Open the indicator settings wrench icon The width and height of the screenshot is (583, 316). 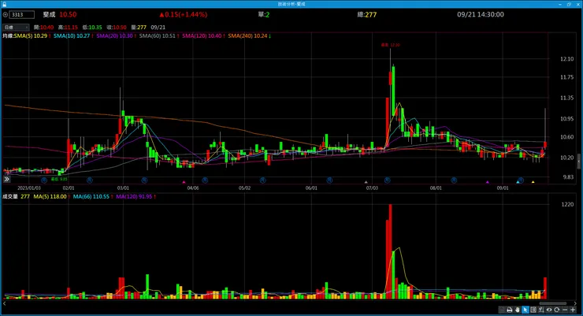[541, 310]
